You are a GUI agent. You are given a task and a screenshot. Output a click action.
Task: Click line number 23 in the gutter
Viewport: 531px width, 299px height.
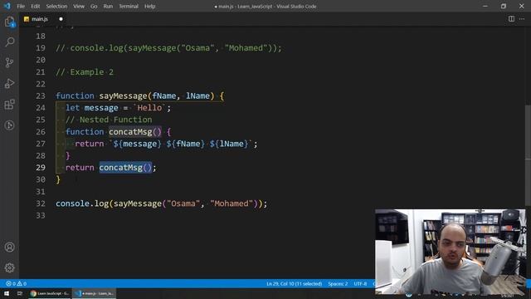click(x=41, y=96)
